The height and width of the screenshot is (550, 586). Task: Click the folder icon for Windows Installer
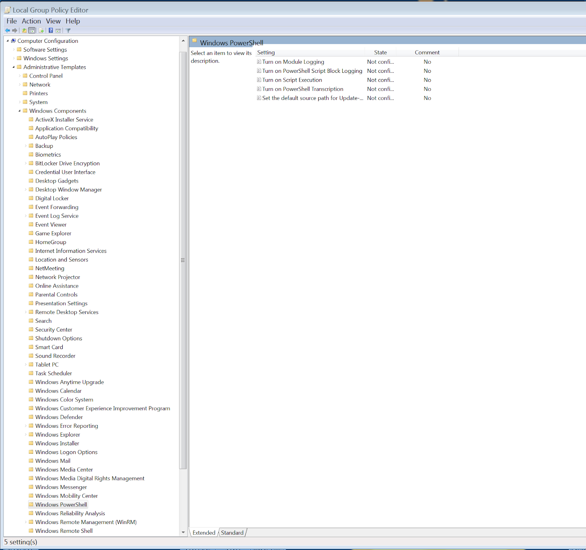coord(31,443)
